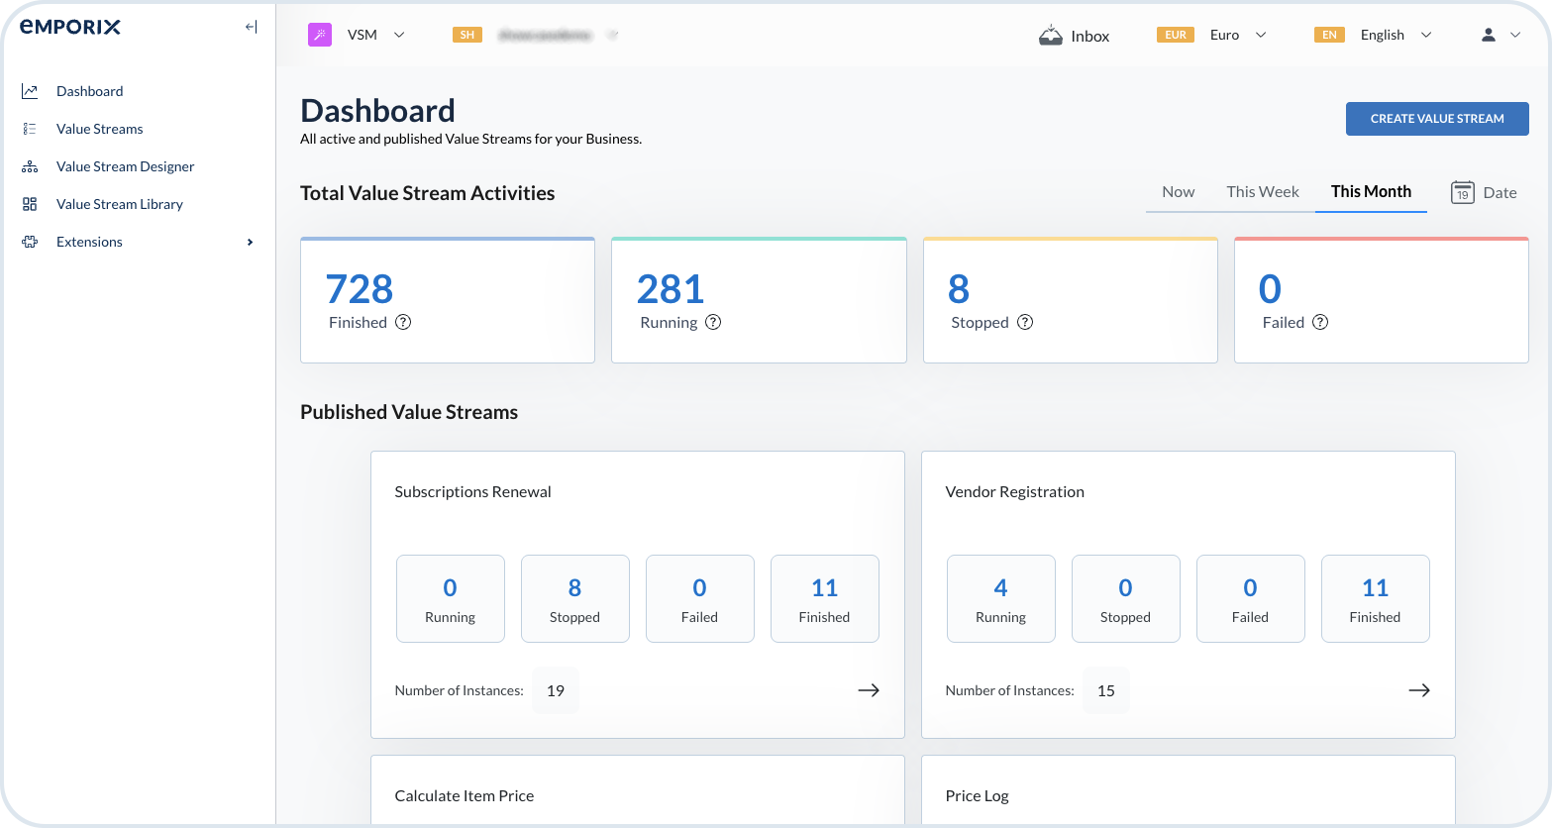Open Value Stream Designer in sidebar
The width and height of the screenshot is (1552, 828).
pyautogui.click(x=125, y=166)
